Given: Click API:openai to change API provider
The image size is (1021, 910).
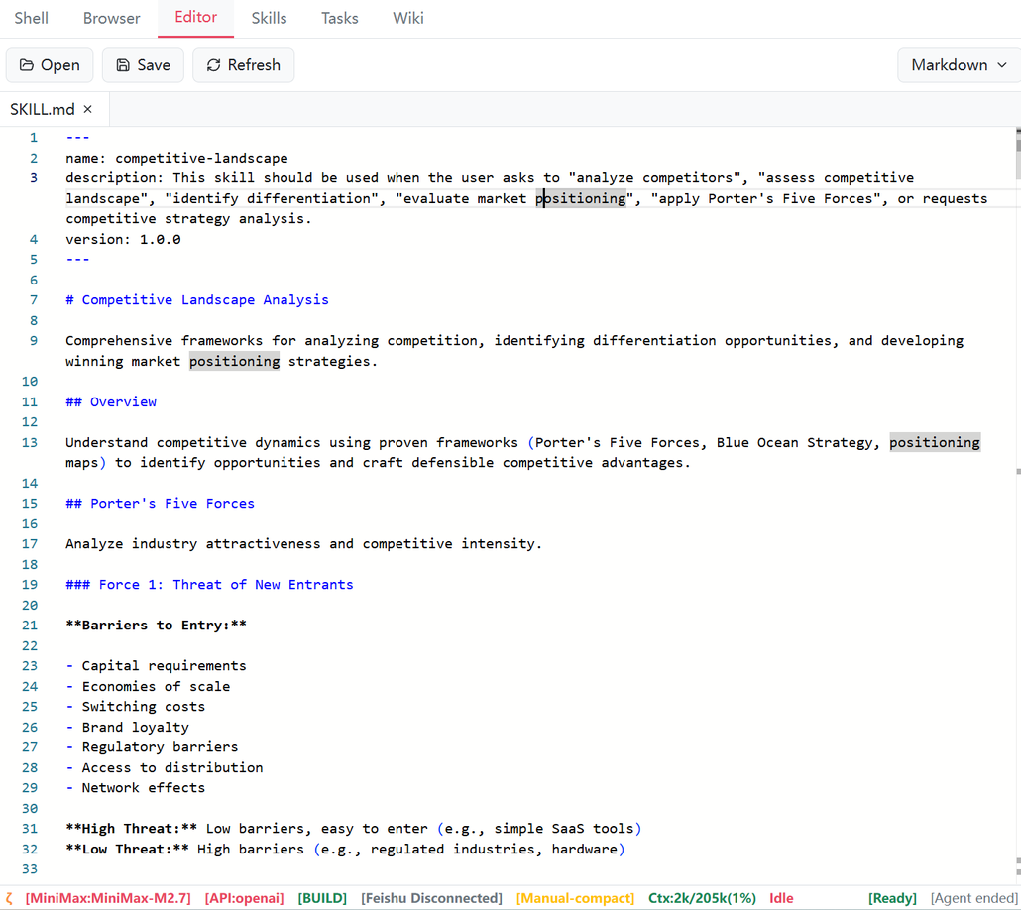Looking at the screenshot, I should pyautogui.click(x=244, y=898).
